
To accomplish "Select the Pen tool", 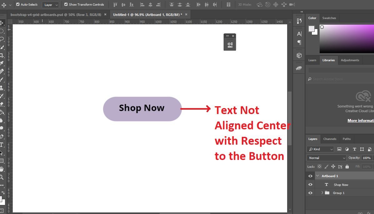I will click(2, 137).
